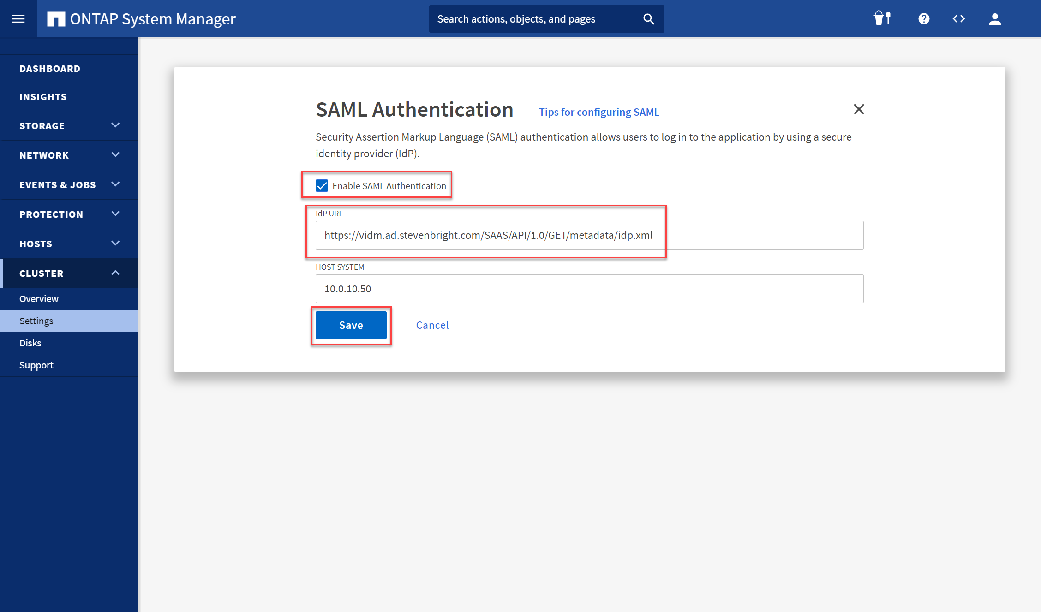This screenshot has height=612, width=1041.
Task: Click the IdP URI text field
Action: [589, 235]
